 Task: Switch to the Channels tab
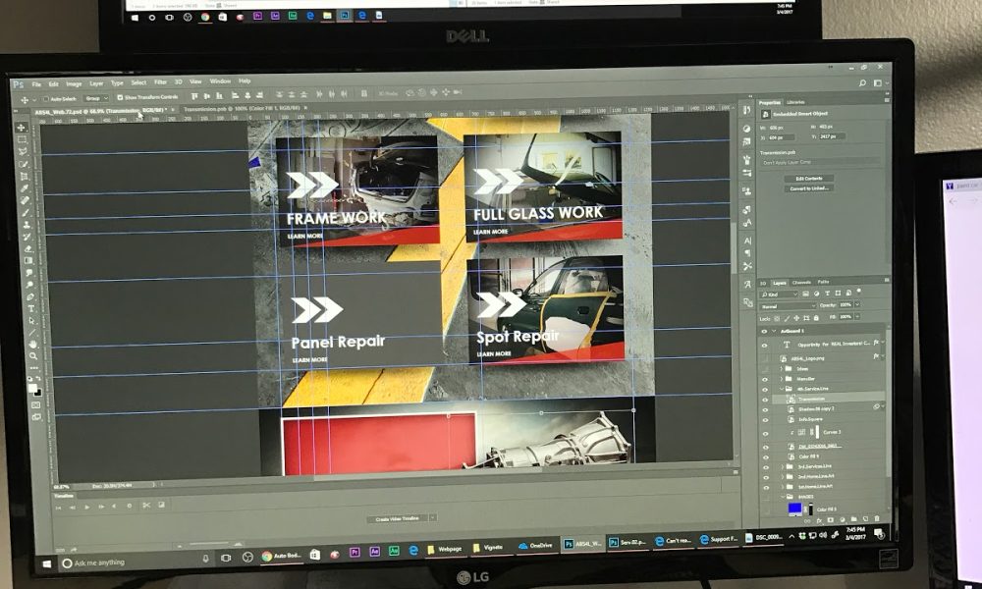click(801, 282)
